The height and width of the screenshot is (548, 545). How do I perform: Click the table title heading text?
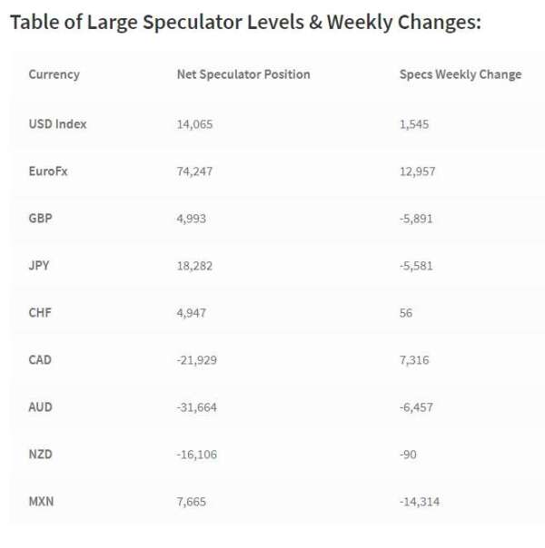245,23
